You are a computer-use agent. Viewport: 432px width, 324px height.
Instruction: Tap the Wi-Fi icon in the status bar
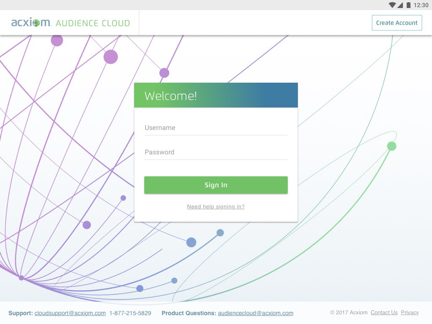click(x=392, y=5)
